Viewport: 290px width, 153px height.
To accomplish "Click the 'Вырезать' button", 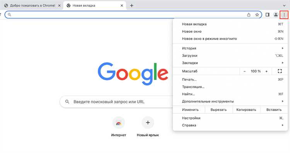I will [218, 110].
